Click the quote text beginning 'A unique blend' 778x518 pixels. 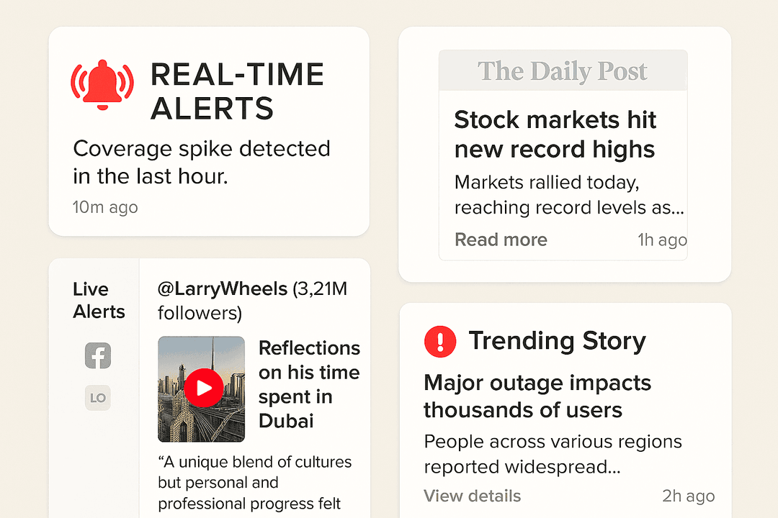(x=255, y=483)
